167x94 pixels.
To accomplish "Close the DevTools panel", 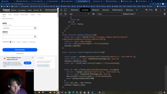I will [165, 10].
